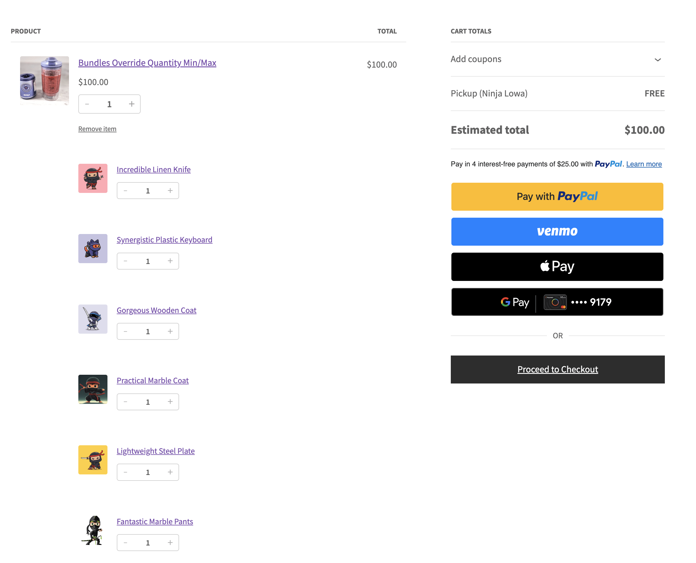The image size is (696, 563).
Task: Decrease quantity of Bundles Override Quantity Min/Max
Action: [x=87, y=104]
